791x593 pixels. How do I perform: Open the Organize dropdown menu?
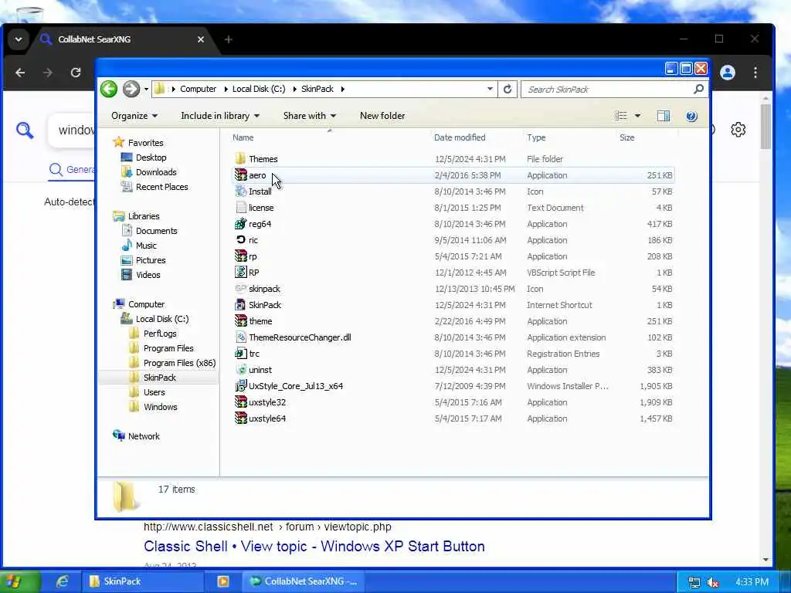tap(134, 116)
